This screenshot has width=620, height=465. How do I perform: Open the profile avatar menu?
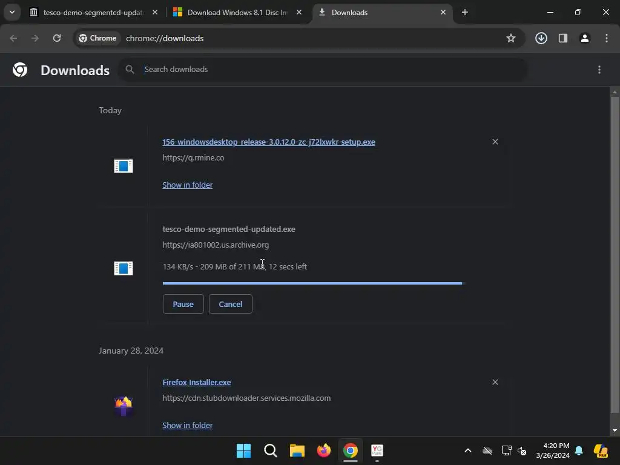pos(585,38)
